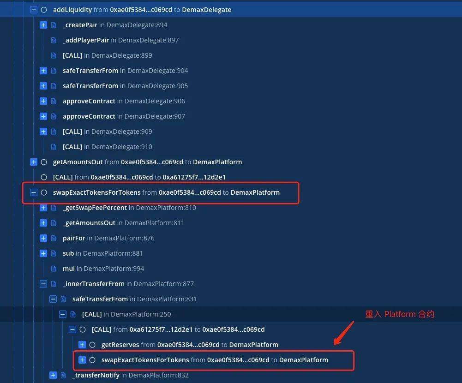Click circle icon of [CALL] to 0xa61275f7...12d2e1
The height and width of the screenshot is (383, 462).
[44, 177]
